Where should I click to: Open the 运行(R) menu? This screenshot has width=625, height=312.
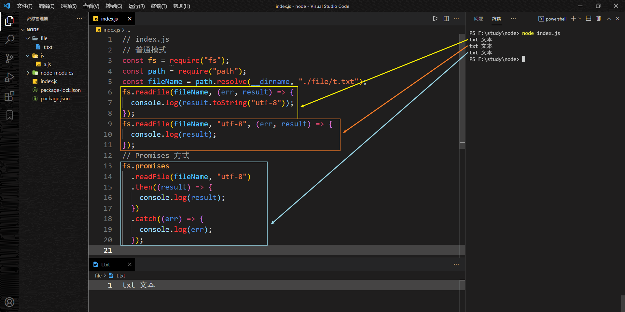(x=137, y=6)
